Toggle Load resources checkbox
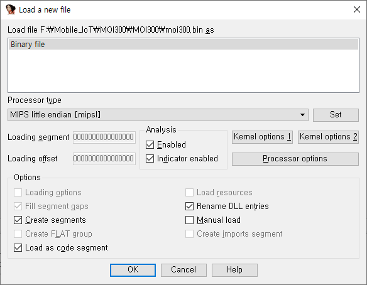367x285 pixels. pos(189,193)
